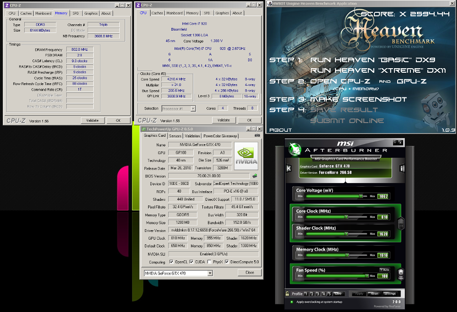Click Core Voltage value field 1062

(383, 196)
